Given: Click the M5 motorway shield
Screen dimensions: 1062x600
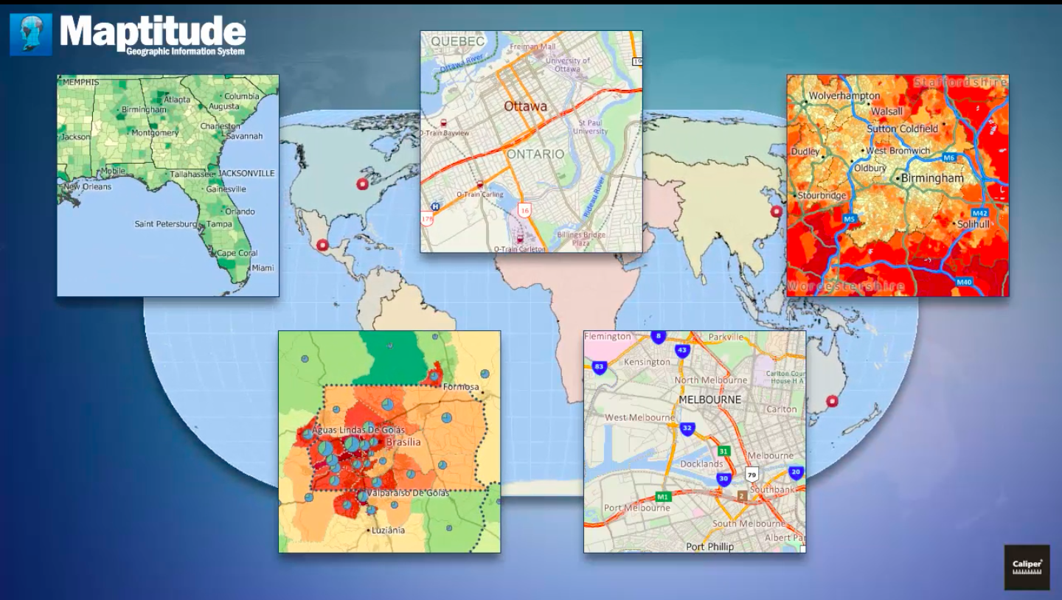Looking at the screenshot, I should 849,219.
